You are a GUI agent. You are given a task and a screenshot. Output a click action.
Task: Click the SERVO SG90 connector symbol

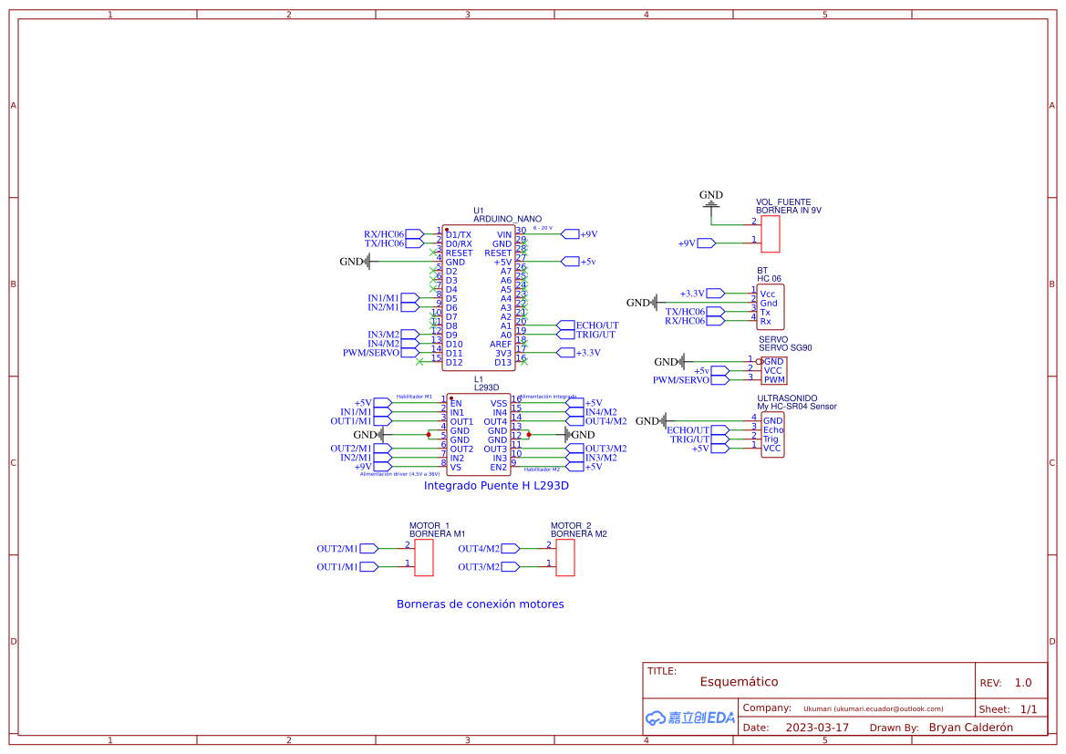pos(773,369)
